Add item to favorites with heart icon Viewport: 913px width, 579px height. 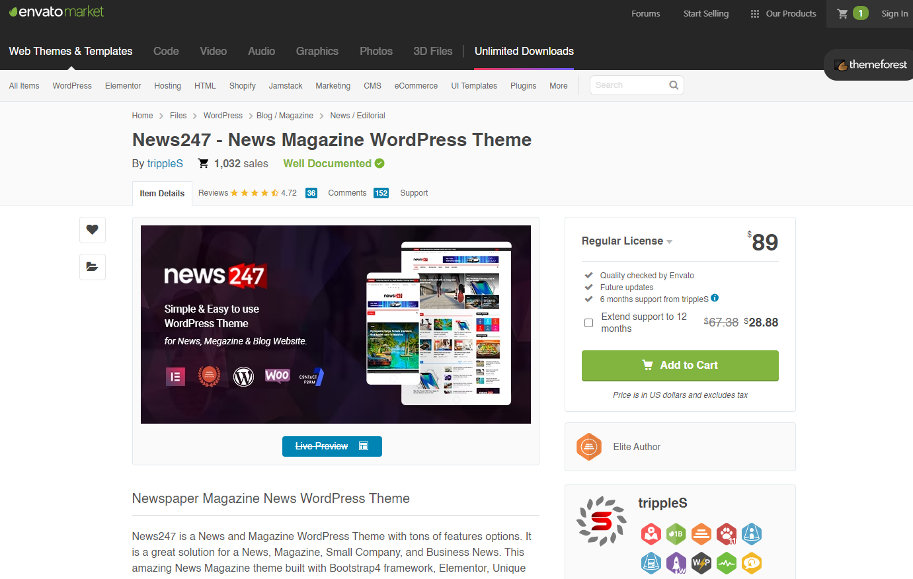tap(93, 230)
